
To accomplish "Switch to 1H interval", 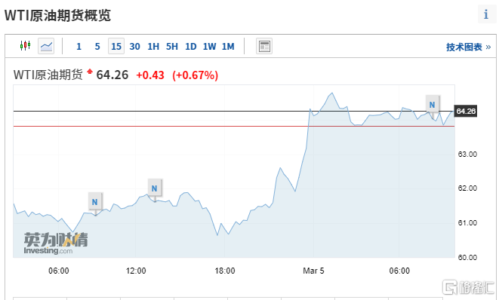I will [153, 47].
